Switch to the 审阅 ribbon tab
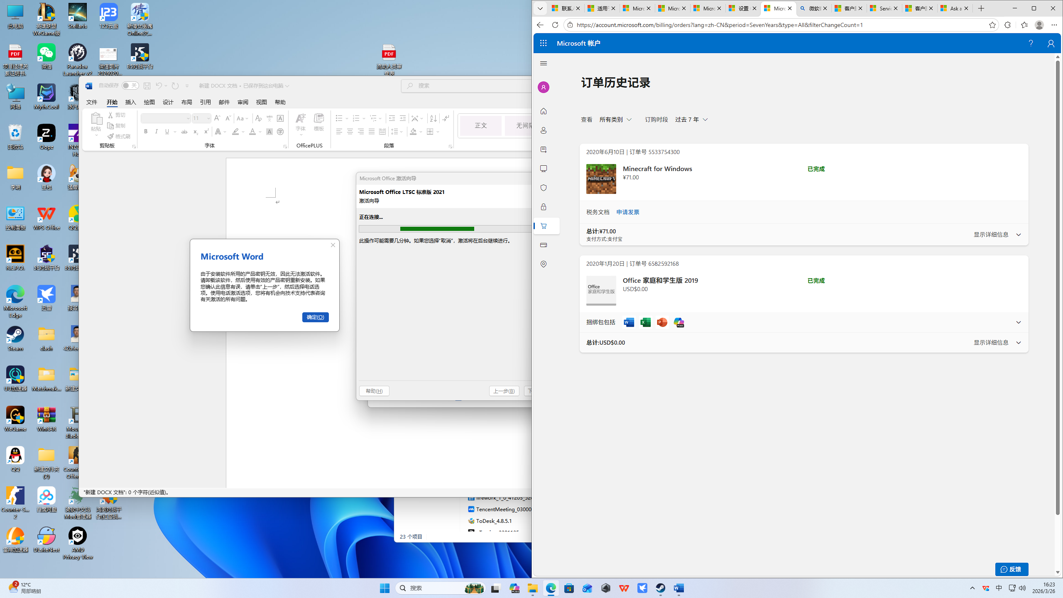1063x598 pixels. tap(243, 102)
